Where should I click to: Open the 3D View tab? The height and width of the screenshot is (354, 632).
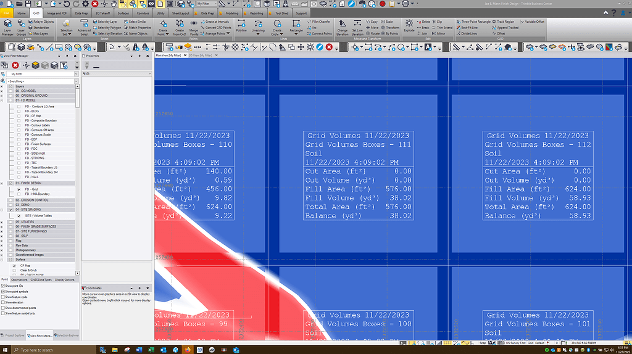(201, 56)
